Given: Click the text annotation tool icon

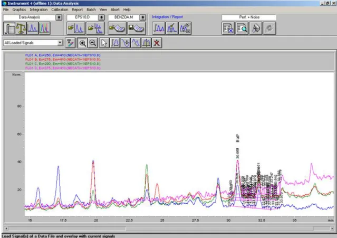Looking at the screenshot, I should click(x=70, y=43).
